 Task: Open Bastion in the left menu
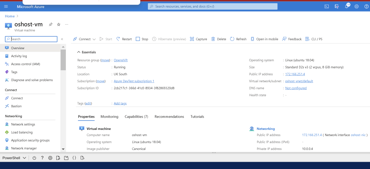(30, 106)
